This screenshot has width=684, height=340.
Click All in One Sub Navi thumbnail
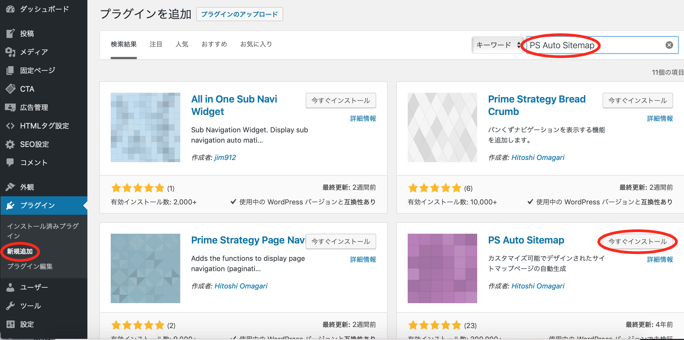click(145, 127)
